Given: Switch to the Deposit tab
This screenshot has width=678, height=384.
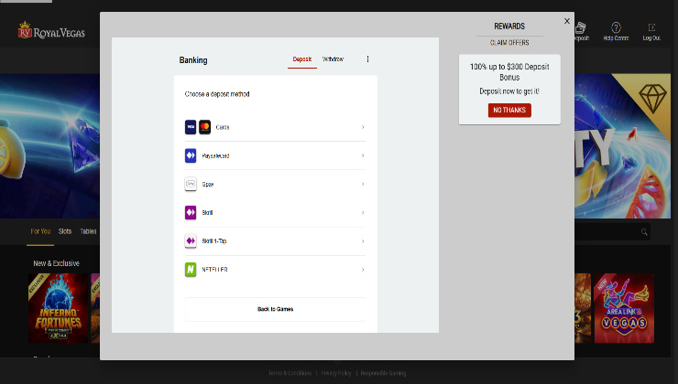Looking at the screenshot, I should point(301,59).
